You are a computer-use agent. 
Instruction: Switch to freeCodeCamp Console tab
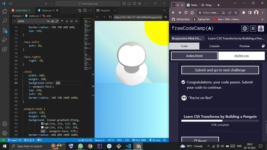tap(214, 46)
